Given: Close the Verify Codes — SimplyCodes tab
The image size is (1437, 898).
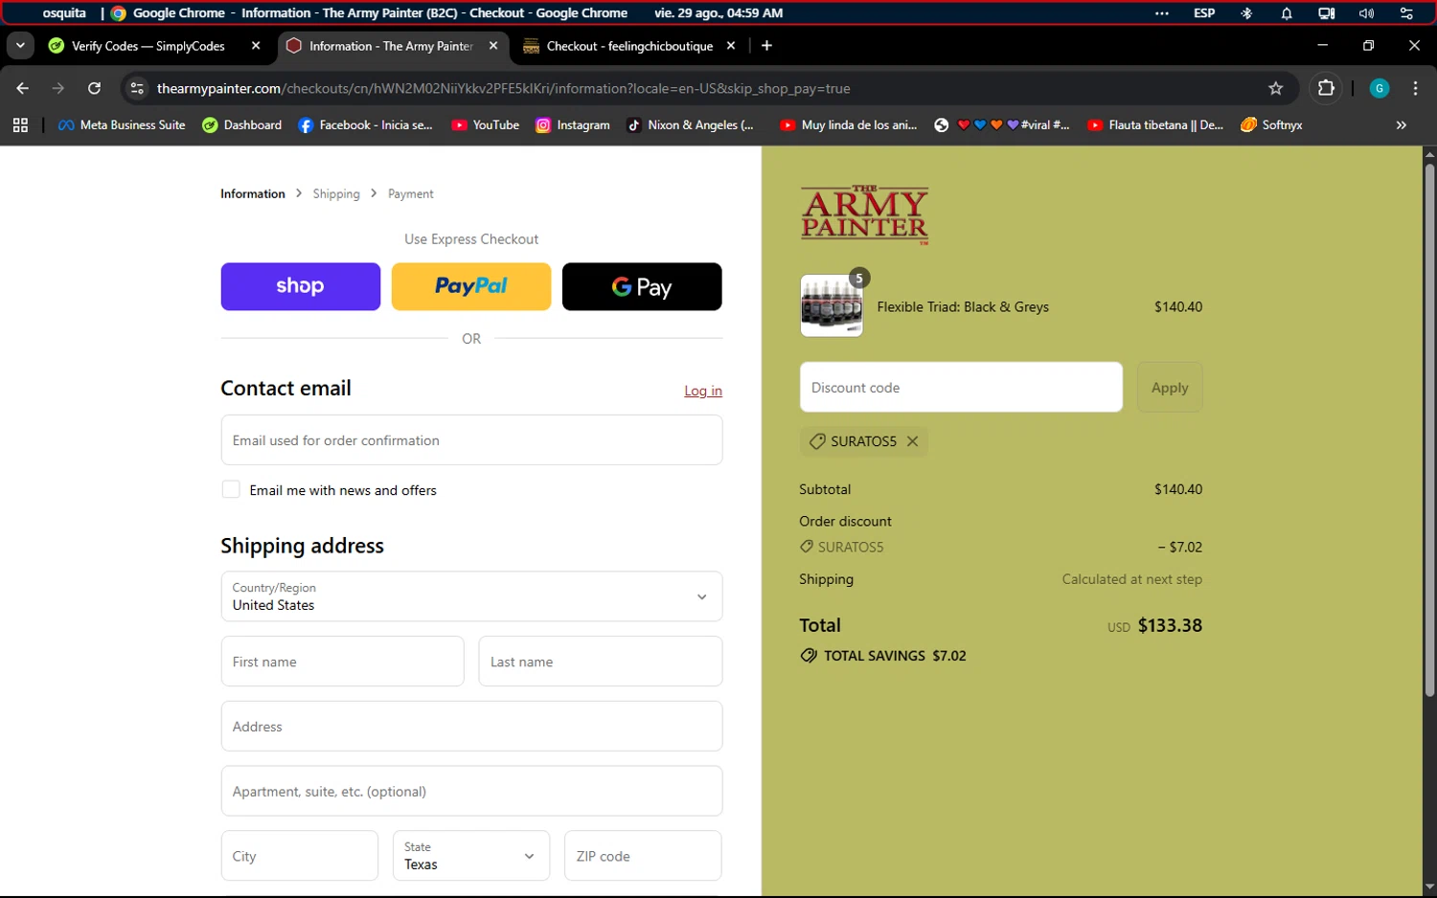Looking at the screenshot, I should point(256,45).
